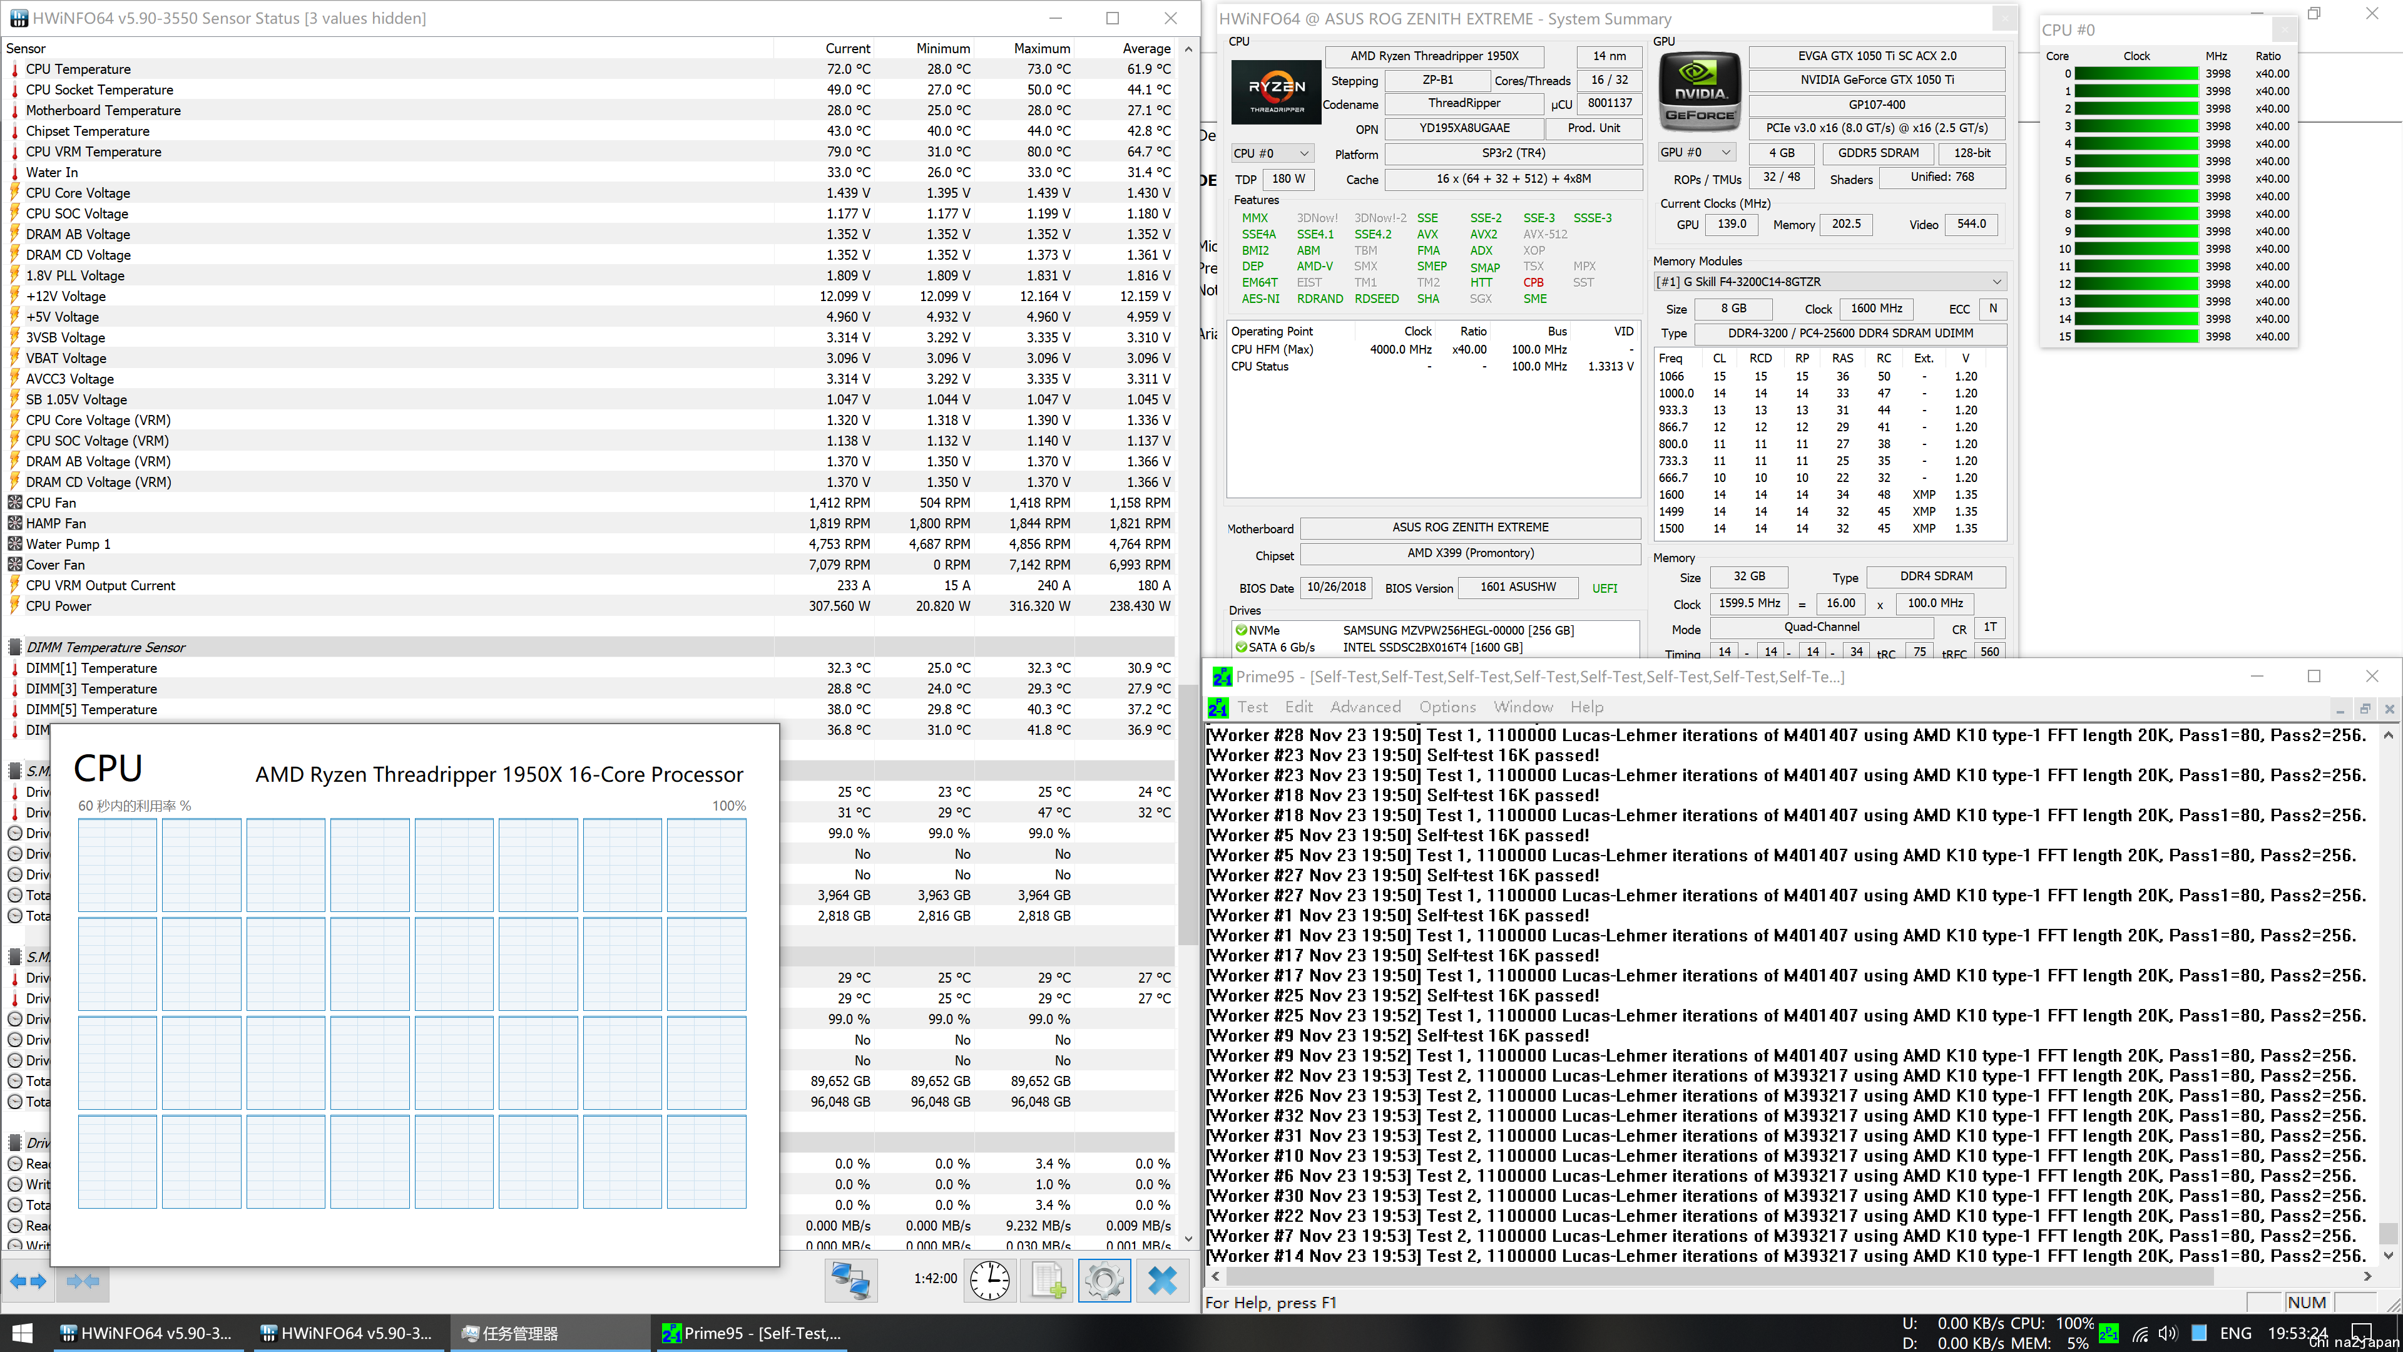
Task: Click the collapse columns arrows in HWiNFO toolbar
Action: click(84, 1281)
